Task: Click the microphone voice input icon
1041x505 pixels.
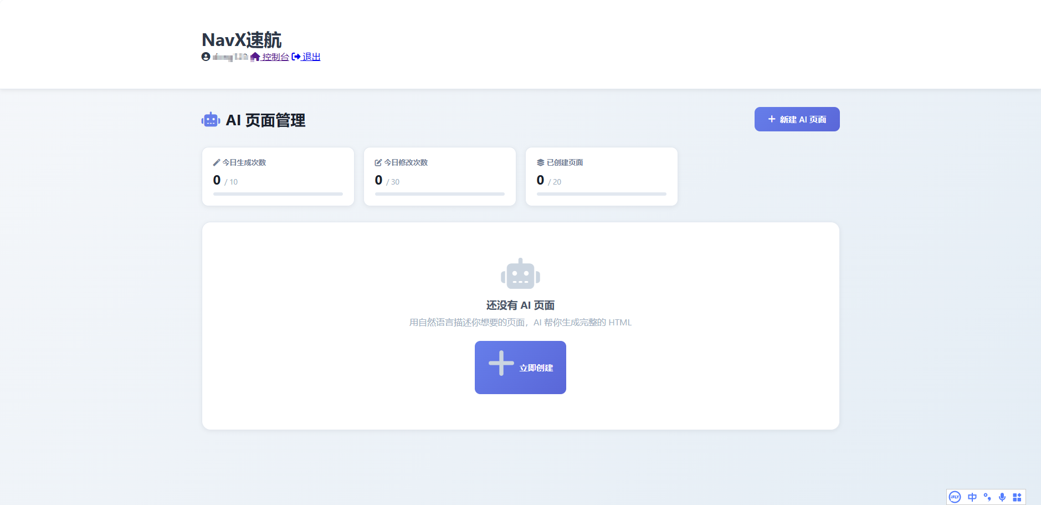Action: (1002, 497)
